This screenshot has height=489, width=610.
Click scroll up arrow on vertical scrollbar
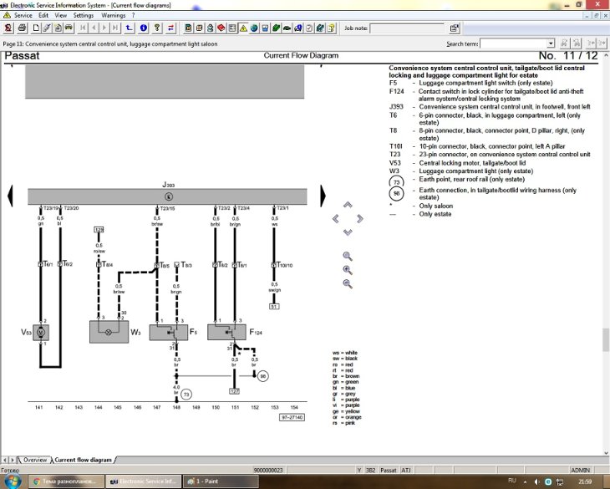tap(606, 56)
